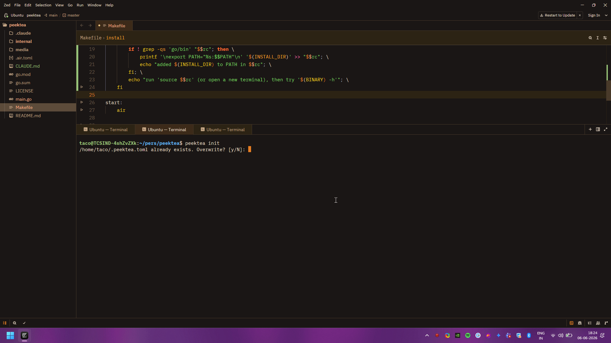Open diagnostics checkmark in status bar
The height and width of the screenshot is (343, 611).
pyautogui.click(x=24, y=323)
